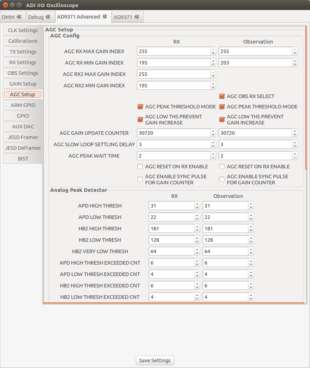Select Calibrations in the sidebar
This screenshot has height=368, width=310.
pos(22,41)
